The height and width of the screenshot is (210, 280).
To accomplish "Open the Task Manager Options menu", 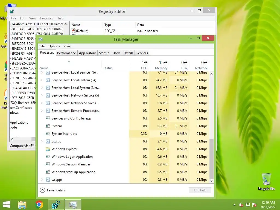I will (54, 46).
